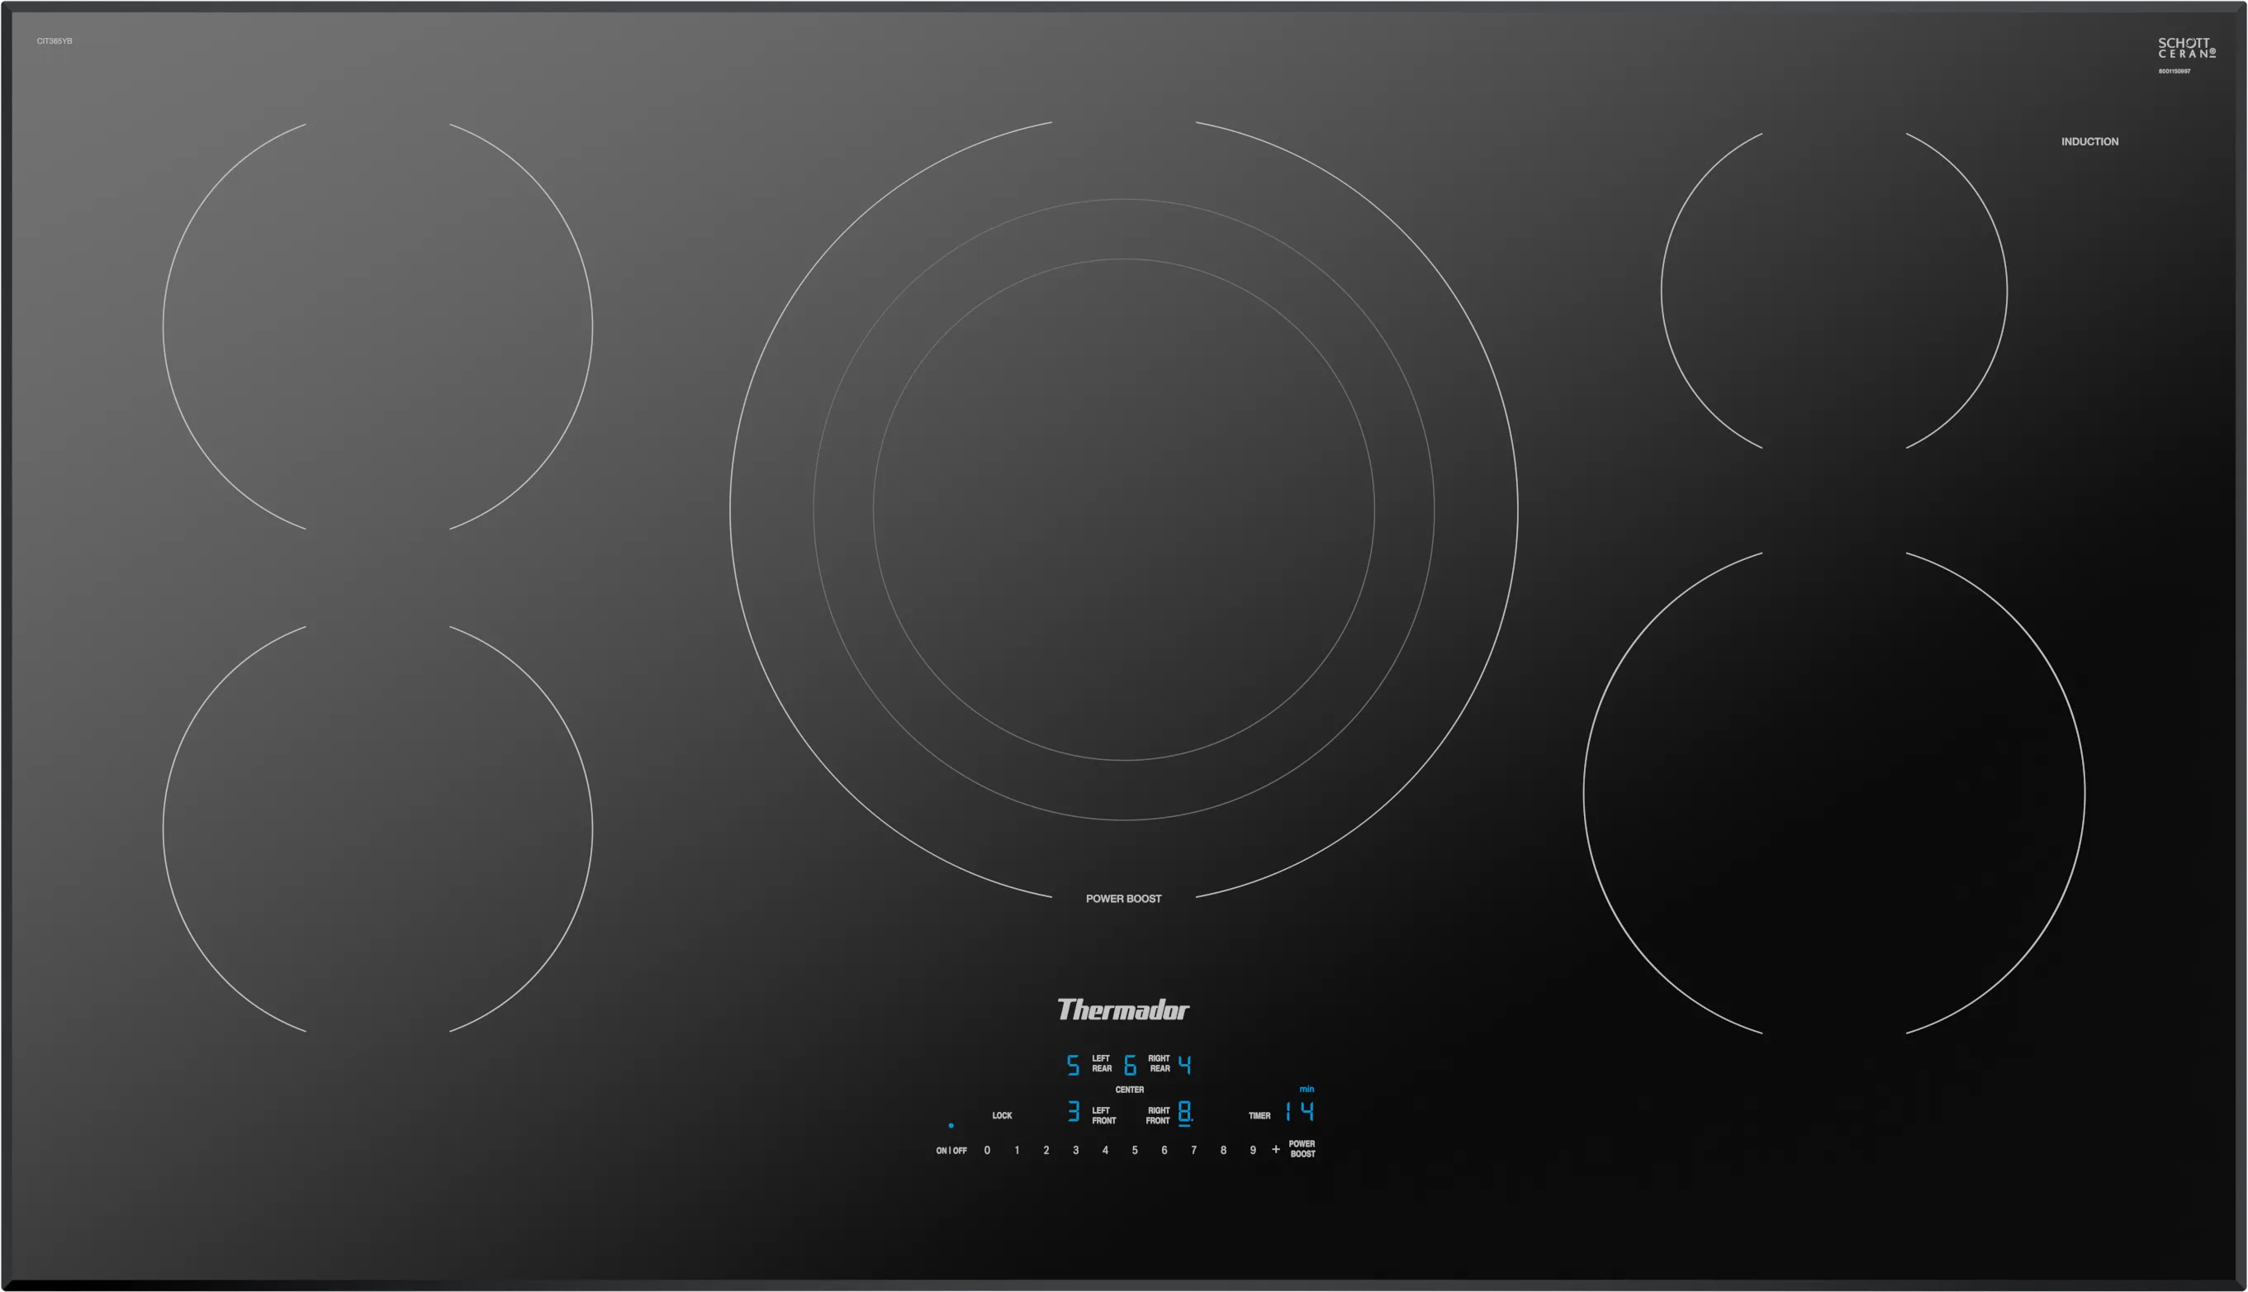
Task: Choose the RIGHT REAR burner selector
Action: point(1159,1063)
